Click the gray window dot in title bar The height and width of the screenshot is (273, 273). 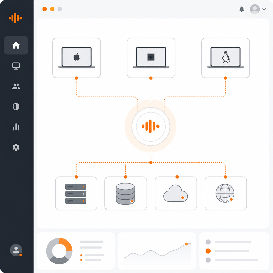[x=60, y=9]
